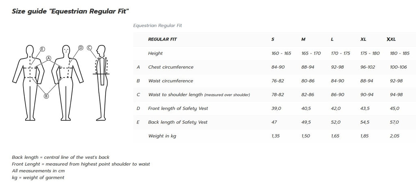Click the circled C marker near the side figure
The height and width of the screenshot is (190, 416).
coord(89,47)
